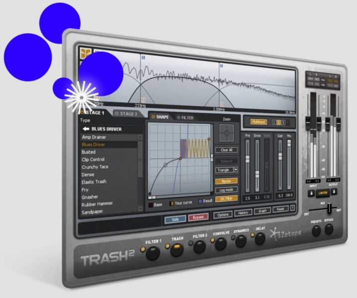The height and width of the screenshot is (298, 357).
Task: Click the iZotope logo
Action: pos(285,234)
